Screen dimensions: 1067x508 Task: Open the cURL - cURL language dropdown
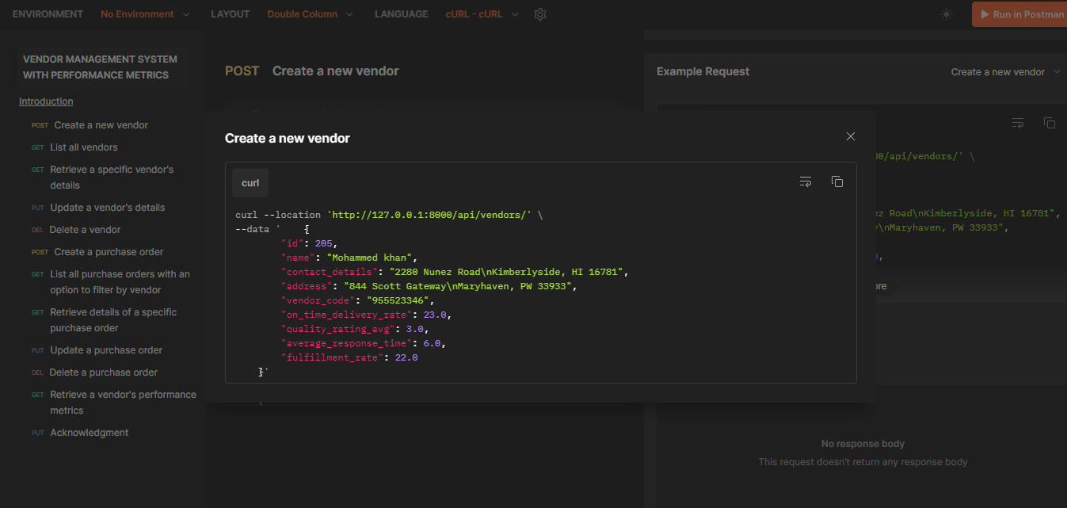click(482, 14)
